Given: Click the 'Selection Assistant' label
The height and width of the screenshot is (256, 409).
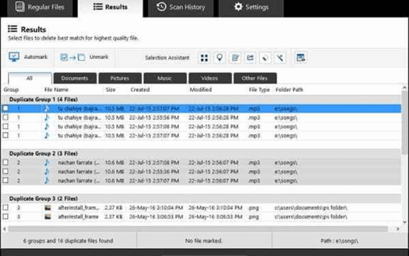Looking at the screenshot, I should pyautogui.click(x=167, y=58).
